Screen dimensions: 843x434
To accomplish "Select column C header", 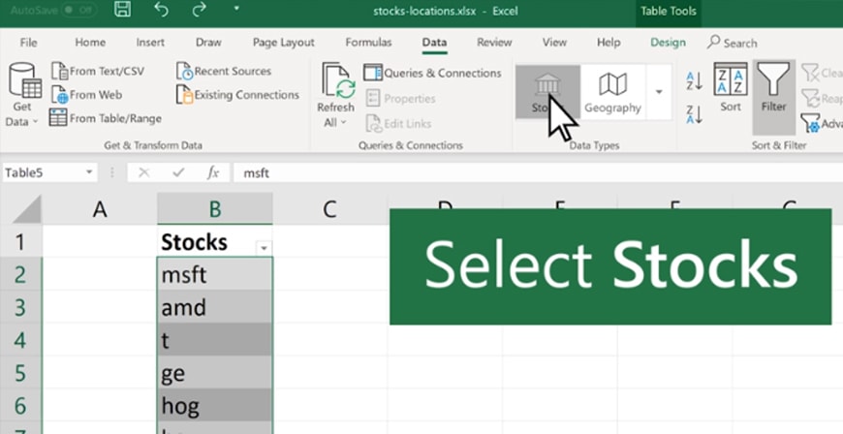I will 329,209.
